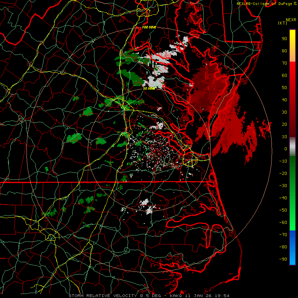
Task: Click the STORM RELATIVE VELOCITY caption text
Action: coord(103,296)
